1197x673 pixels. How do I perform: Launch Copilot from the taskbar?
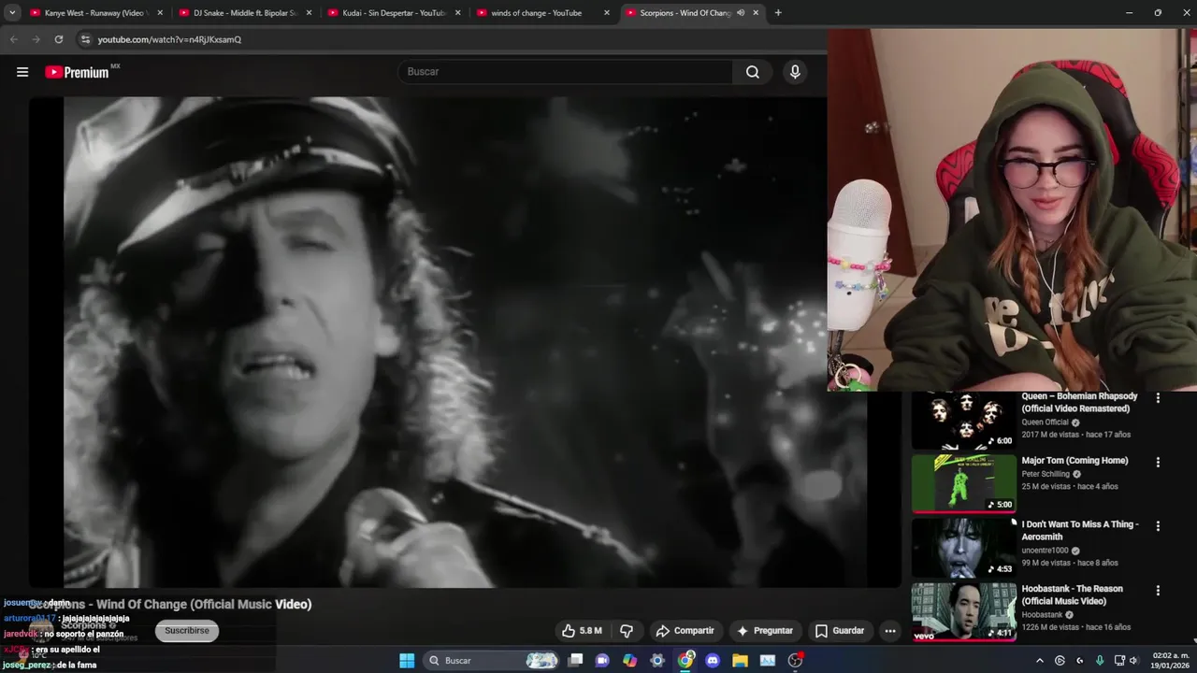coord(629,661)
